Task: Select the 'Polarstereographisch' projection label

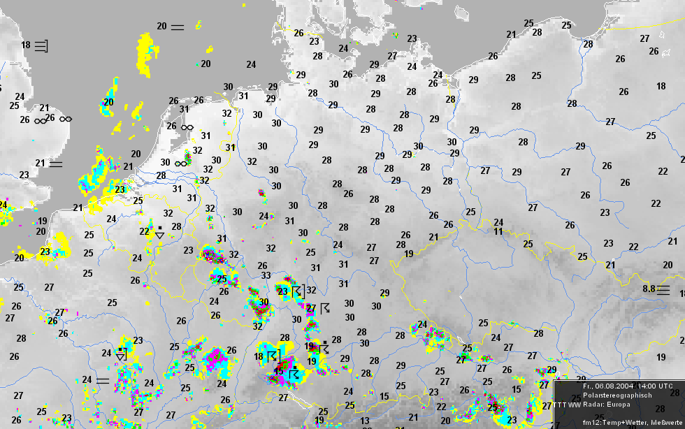Action: tap(617, 395)
